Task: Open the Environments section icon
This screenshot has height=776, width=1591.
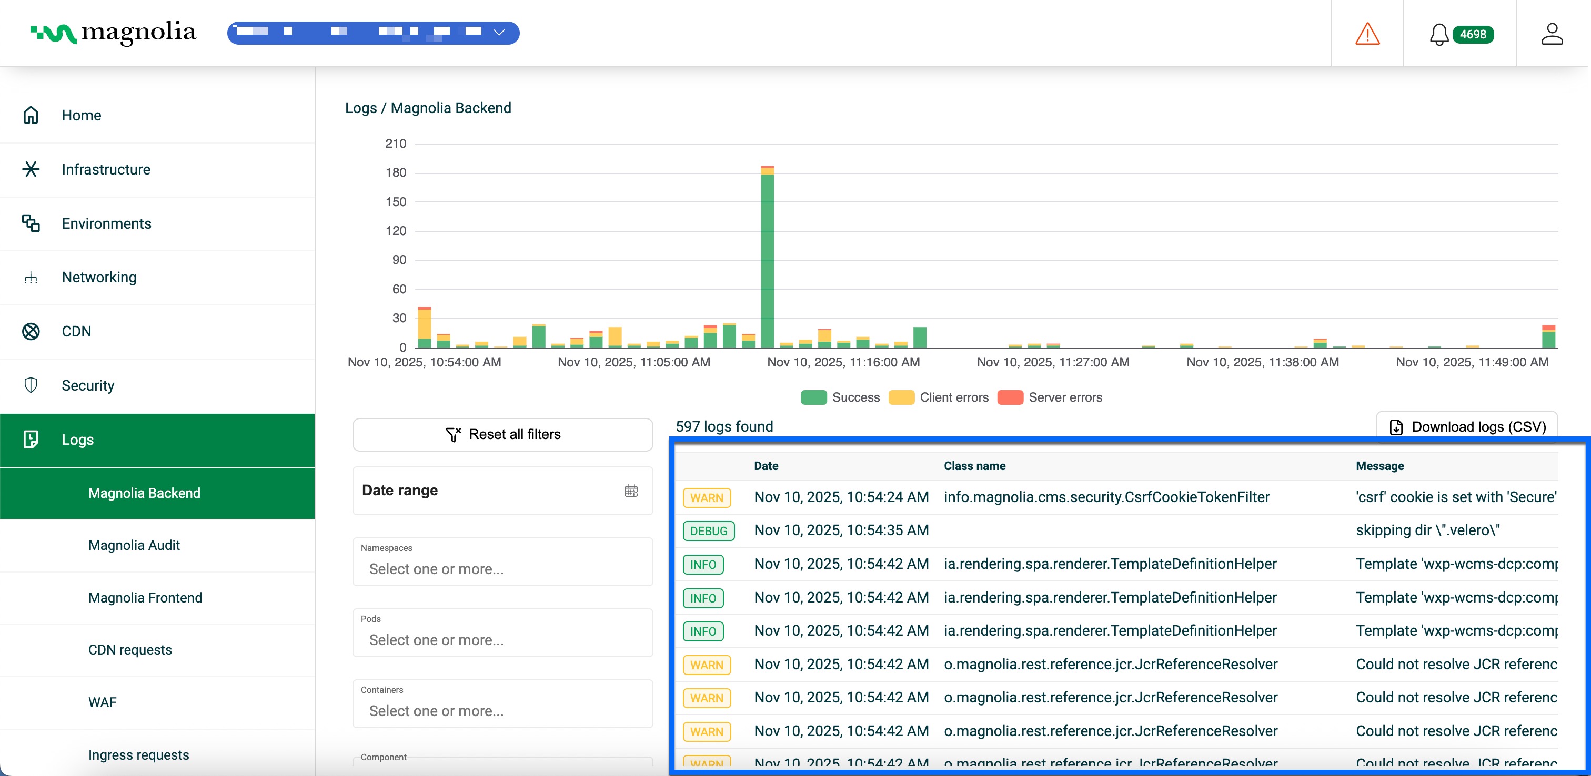Action: coord(32,223)
